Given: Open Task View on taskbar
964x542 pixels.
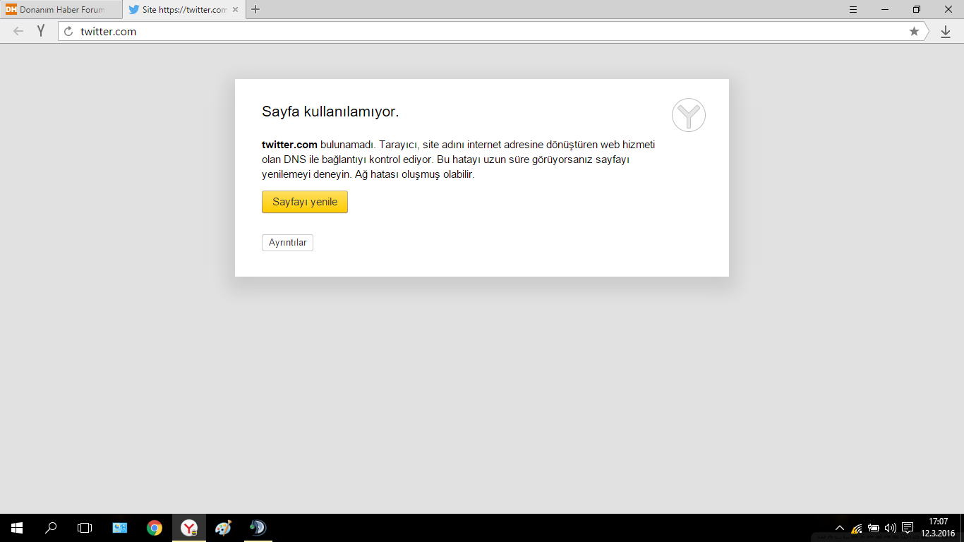Looking at the screenshot, I should click(85, 528).
